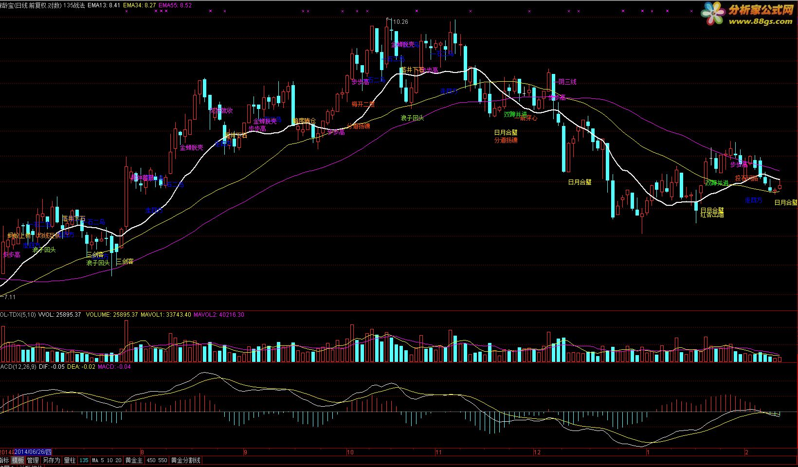The height and width of the screenshot is (467, 798).
Task: Select the cyan 135 template tab
Action: point(84,460)
